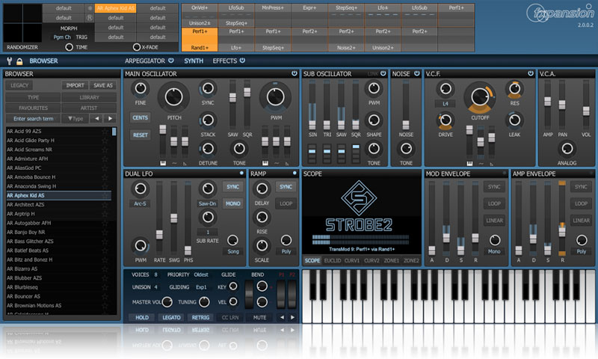
Task: Click the padlock lock icon
Action: [x=19, y=61]
